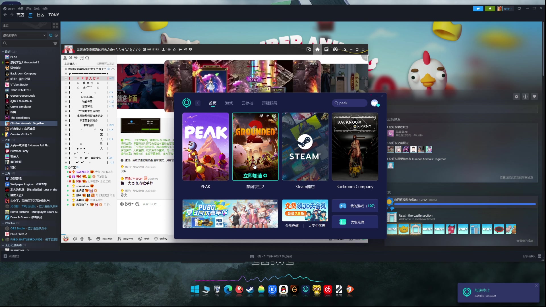Open the Tony account dropdown in Steam
Screen dimensions: 546x307
(505, 9)
